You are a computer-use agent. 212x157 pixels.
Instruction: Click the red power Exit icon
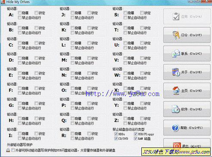tap(177, 146)
